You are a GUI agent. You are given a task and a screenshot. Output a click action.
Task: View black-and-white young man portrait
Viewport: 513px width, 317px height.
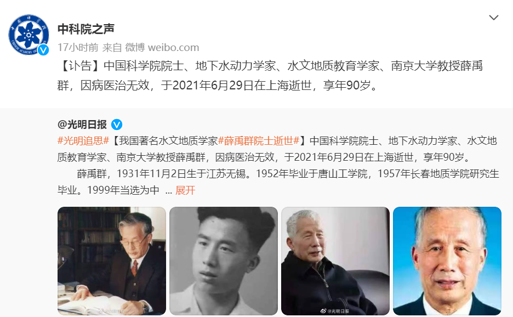tap(224, 261)
